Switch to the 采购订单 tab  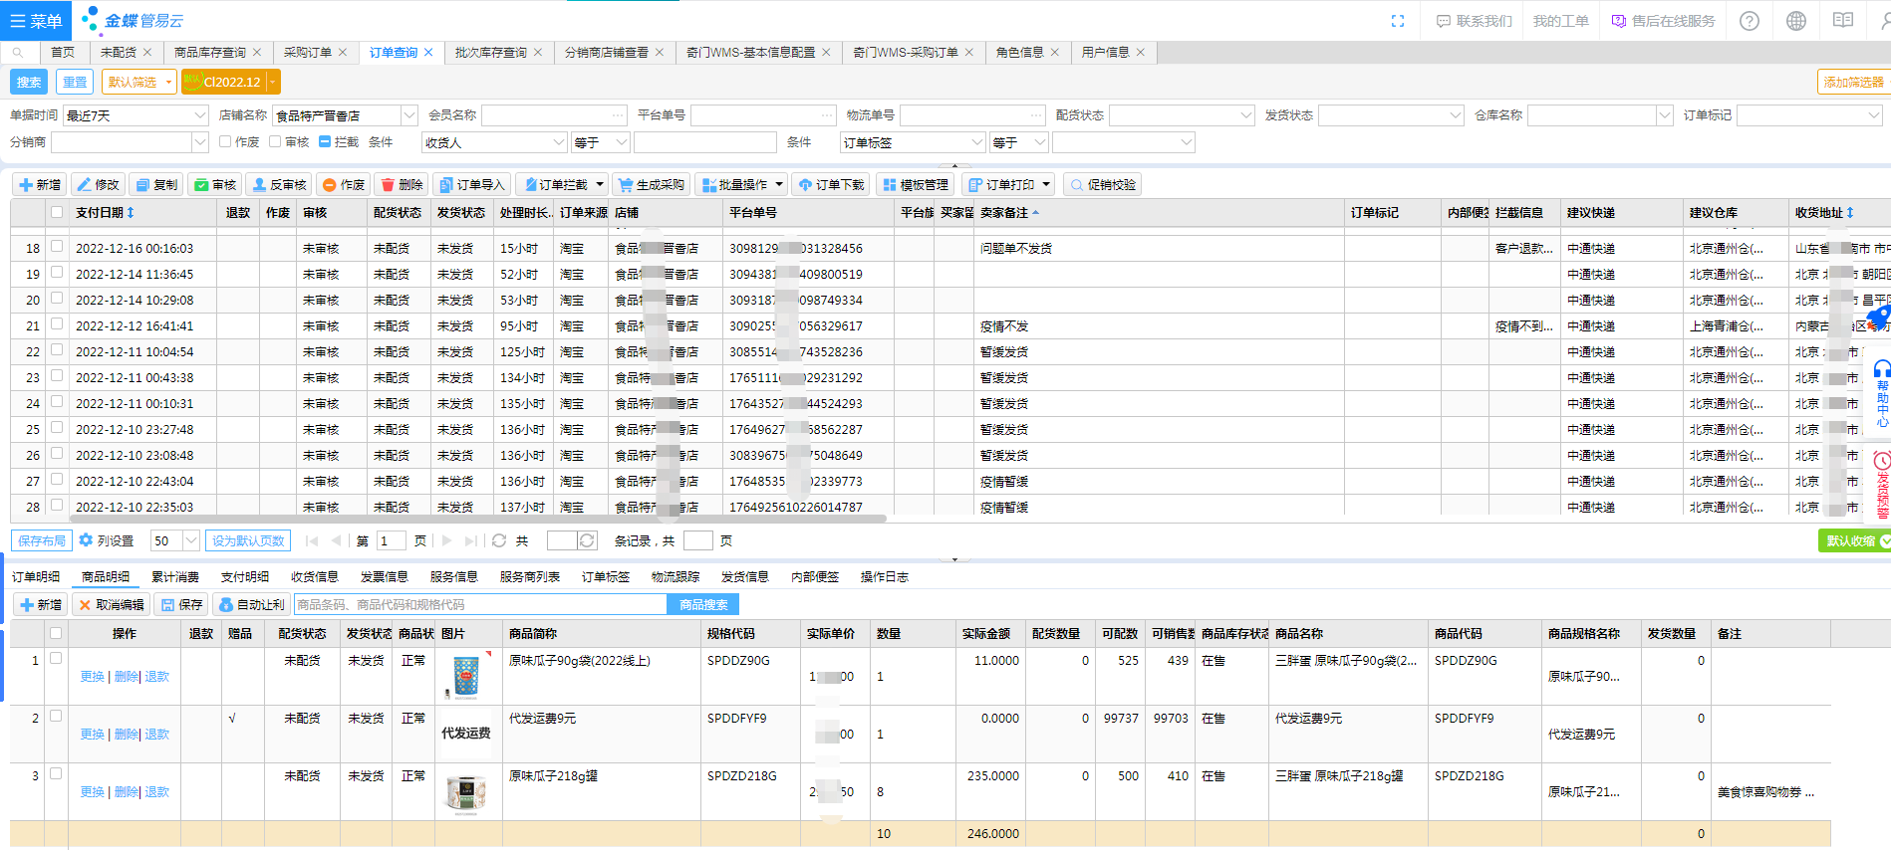tap(307, 53)
